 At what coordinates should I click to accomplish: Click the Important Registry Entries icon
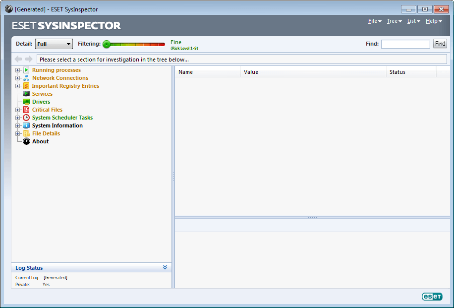click(x=26, y=86)
